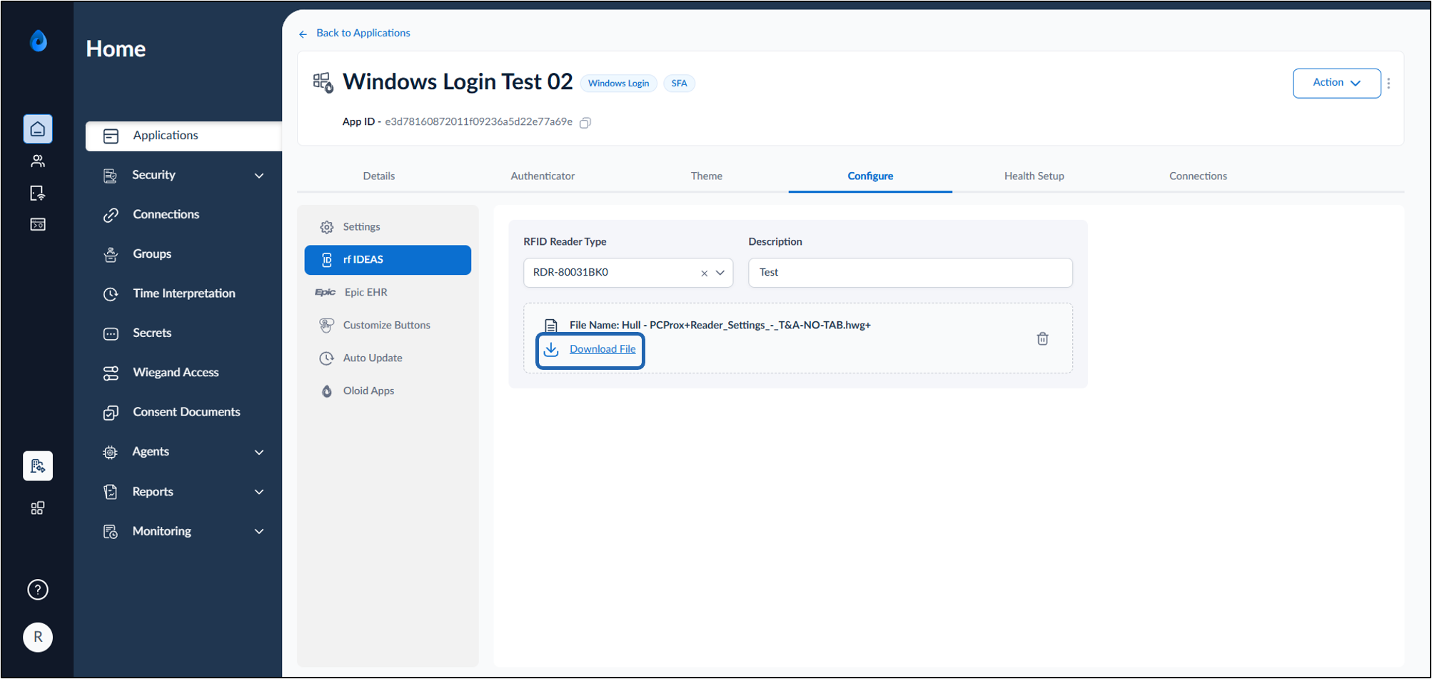Screen dimensions: 1432x679
Task: Open the building settings icon in rail
Action: [x=38, y=466]
